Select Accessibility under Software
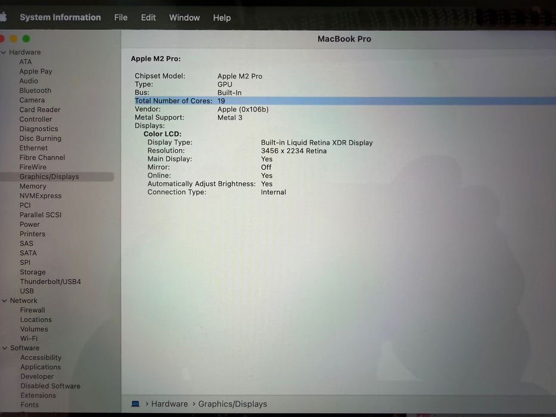The image size is (556, 417). 41,357
